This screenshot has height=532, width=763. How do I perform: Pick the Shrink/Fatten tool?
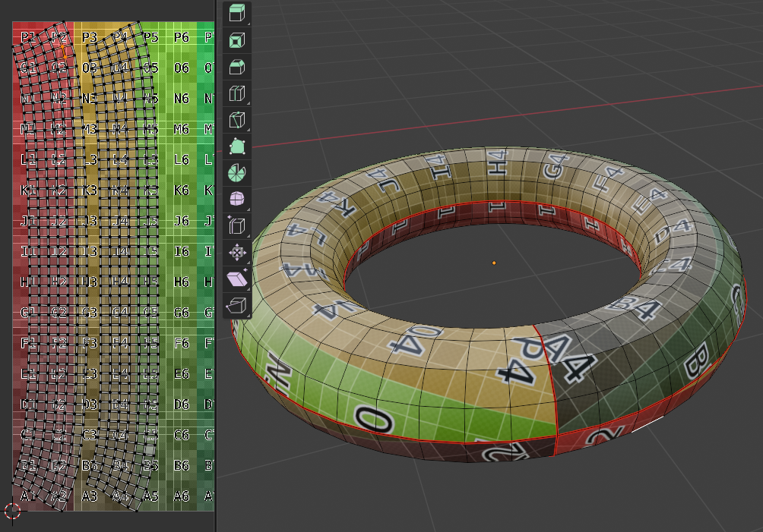[x=237, y=253]
